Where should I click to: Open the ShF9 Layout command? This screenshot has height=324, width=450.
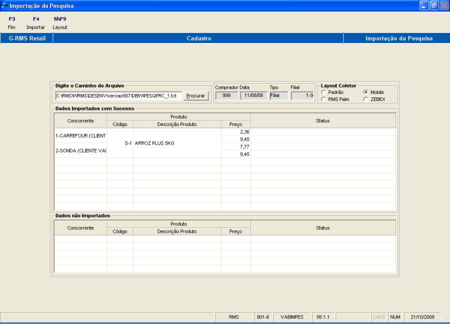pyautogui.click(x=59, y=23)
